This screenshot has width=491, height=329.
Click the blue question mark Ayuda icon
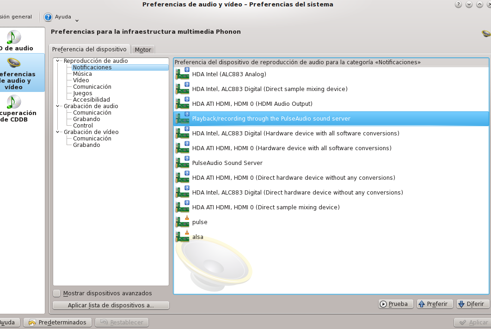click(48, 17)
